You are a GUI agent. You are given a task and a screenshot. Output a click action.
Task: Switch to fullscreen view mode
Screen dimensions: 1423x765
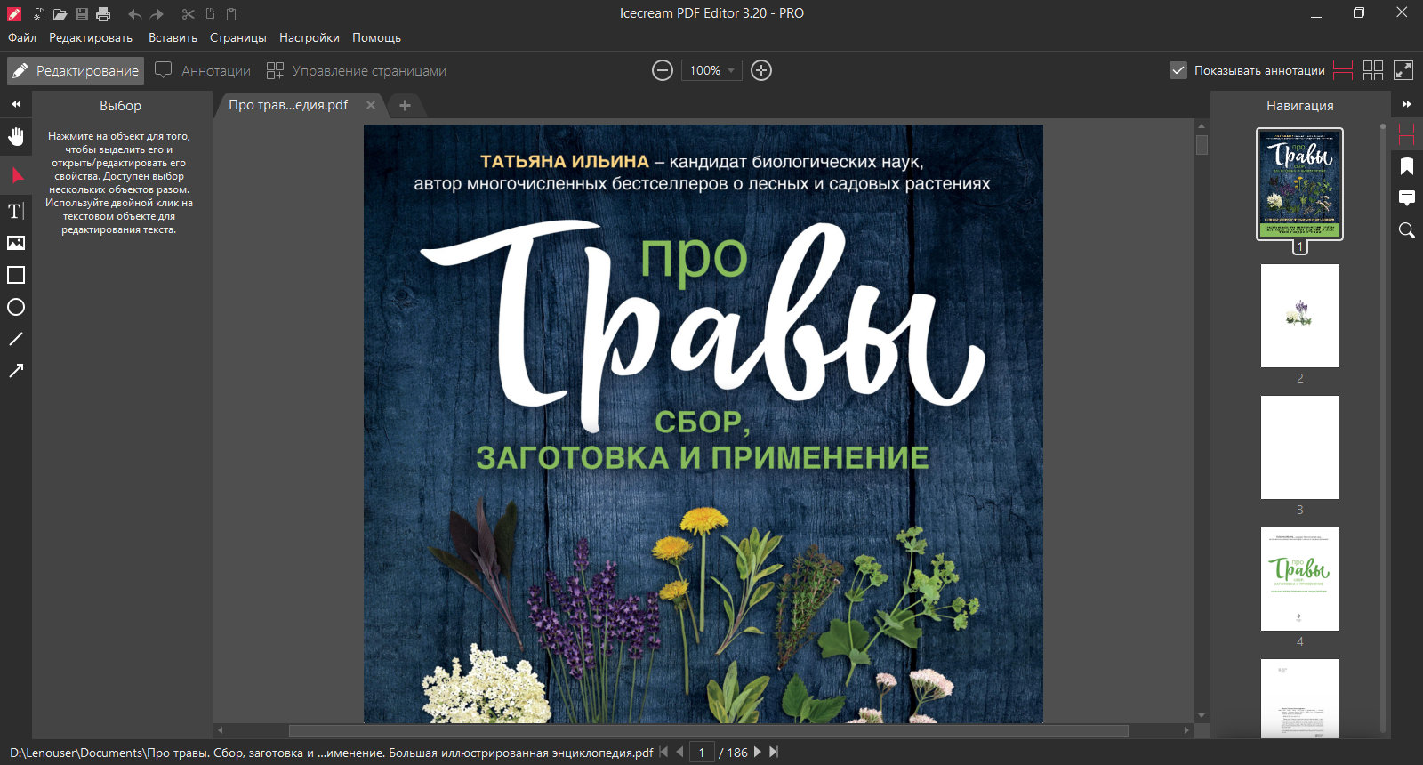click(1403, 70)
